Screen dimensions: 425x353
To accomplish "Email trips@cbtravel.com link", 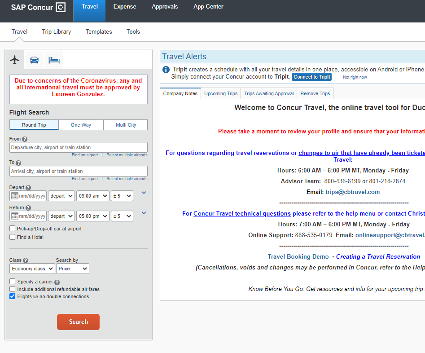I will 352,192.
